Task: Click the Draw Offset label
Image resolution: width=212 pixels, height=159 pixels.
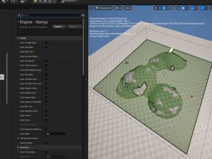Action: (25, 134)
